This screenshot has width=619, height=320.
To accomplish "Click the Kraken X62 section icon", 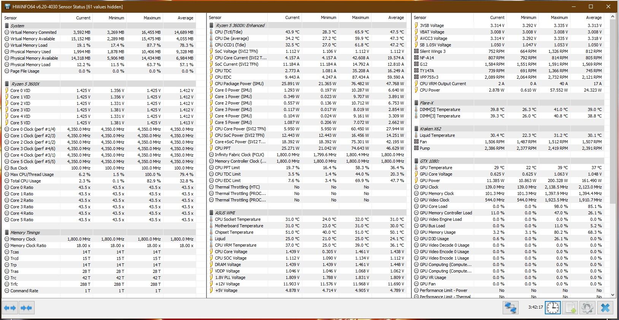I will tap(416, 129).
